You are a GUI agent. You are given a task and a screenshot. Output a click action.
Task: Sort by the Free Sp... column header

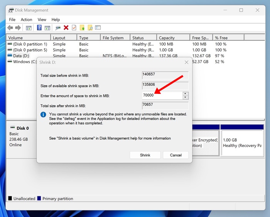pyautogui.click(x=201, y=38)
